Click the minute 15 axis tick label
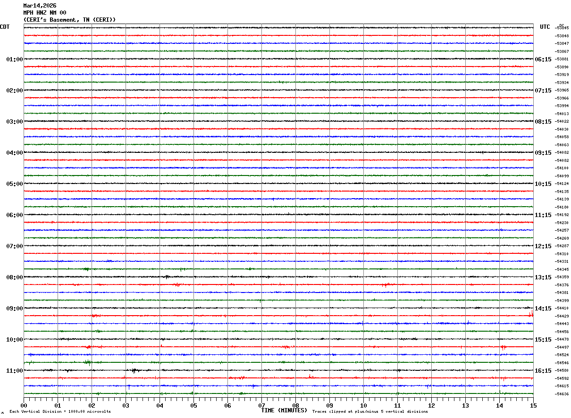This screenshot has height=418, width=571. coord(533,406)
